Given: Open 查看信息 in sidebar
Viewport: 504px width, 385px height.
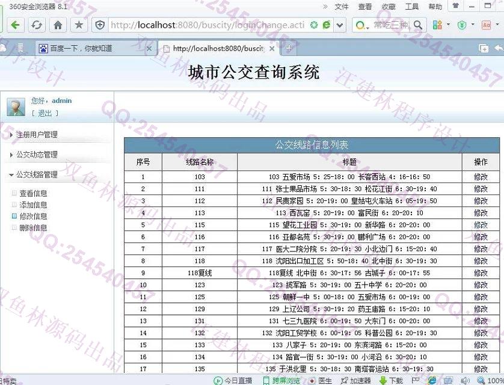Looking at the screenshot, I should click(x=33, y=193).
